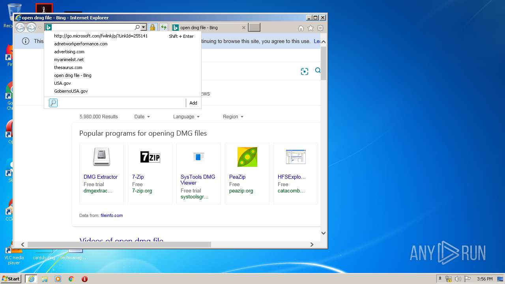This screenshot has width=505, height=284.
Task: Click the system clock showing 3:56 PM
Action: point(484,279)
